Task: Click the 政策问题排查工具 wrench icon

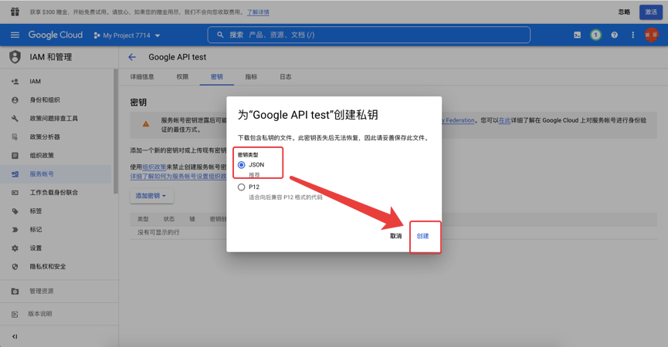Action: [15, 119]
